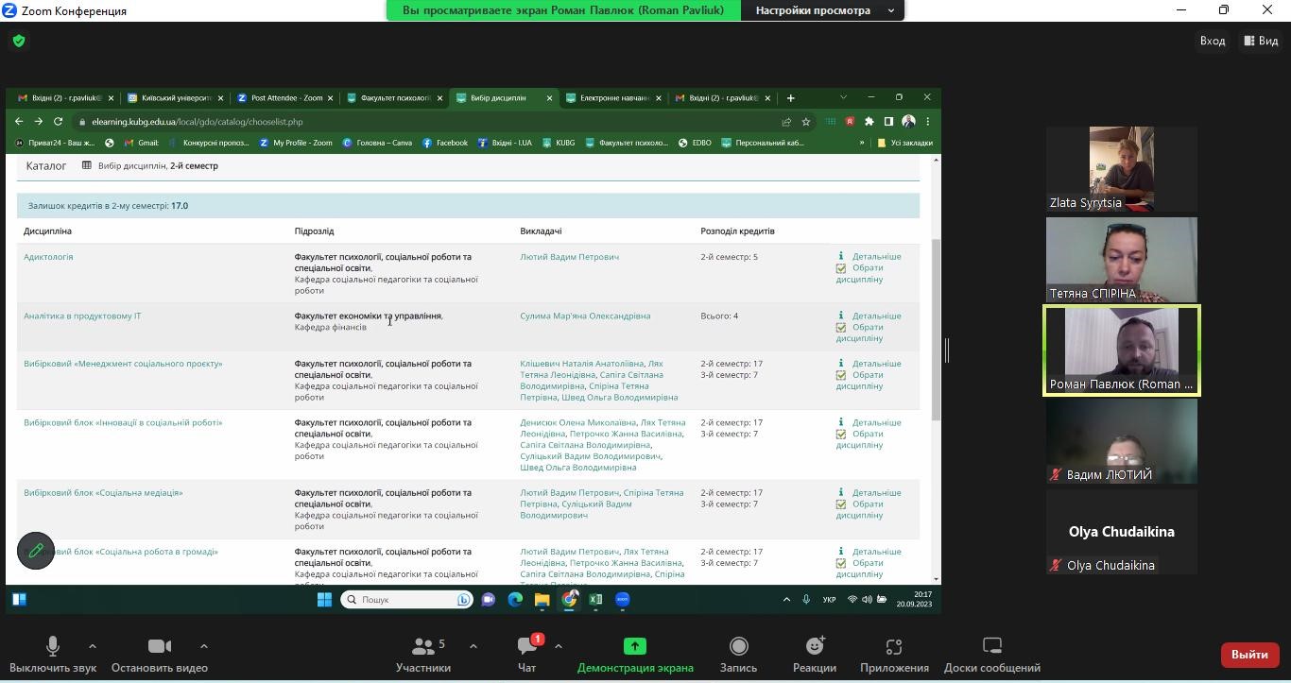Open Сулима Мар'яна Олександрівна teacher link

coord(585,316)
